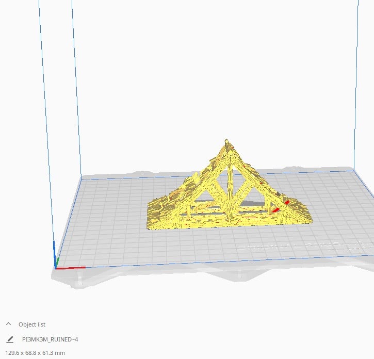The width and height of the screenshot is (374, 359).
Task: Click the peak of the roof model
Action: click(226, 141)
